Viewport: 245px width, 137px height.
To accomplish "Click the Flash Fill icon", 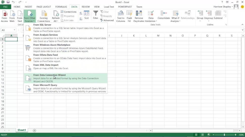I will pyautogui.click(x=129, y=16).
